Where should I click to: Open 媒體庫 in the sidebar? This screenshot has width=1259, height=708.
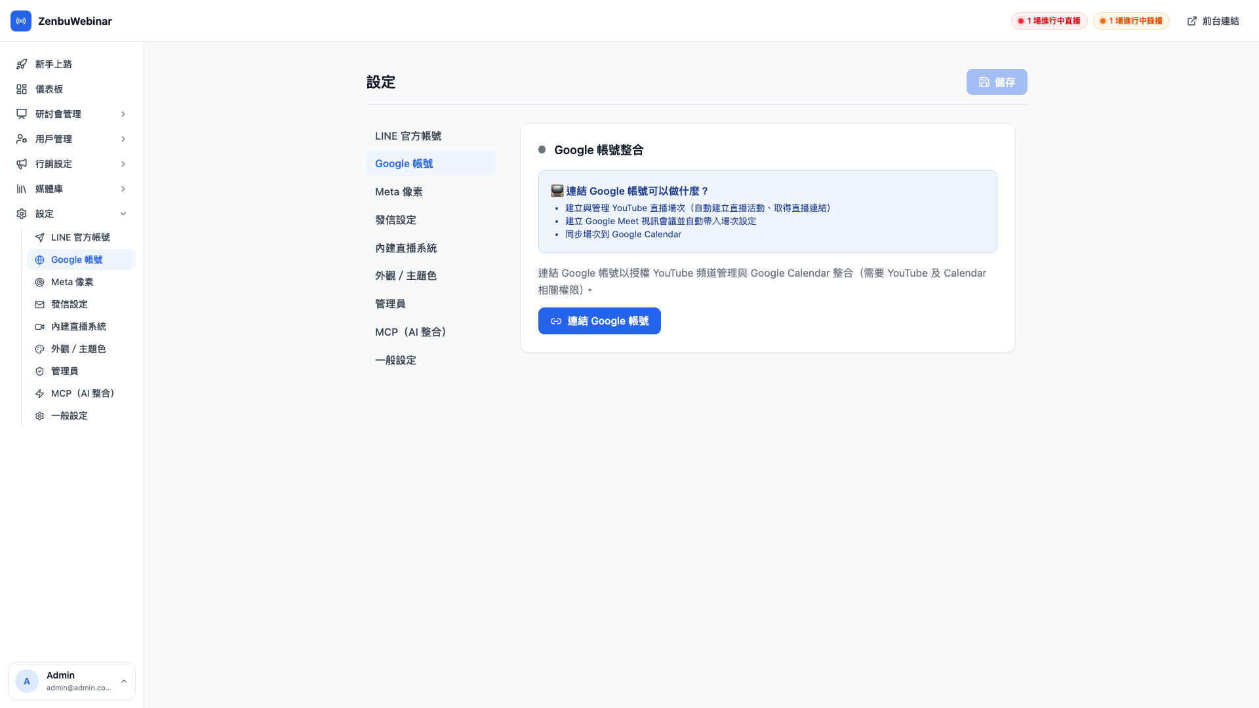[72, 189]
